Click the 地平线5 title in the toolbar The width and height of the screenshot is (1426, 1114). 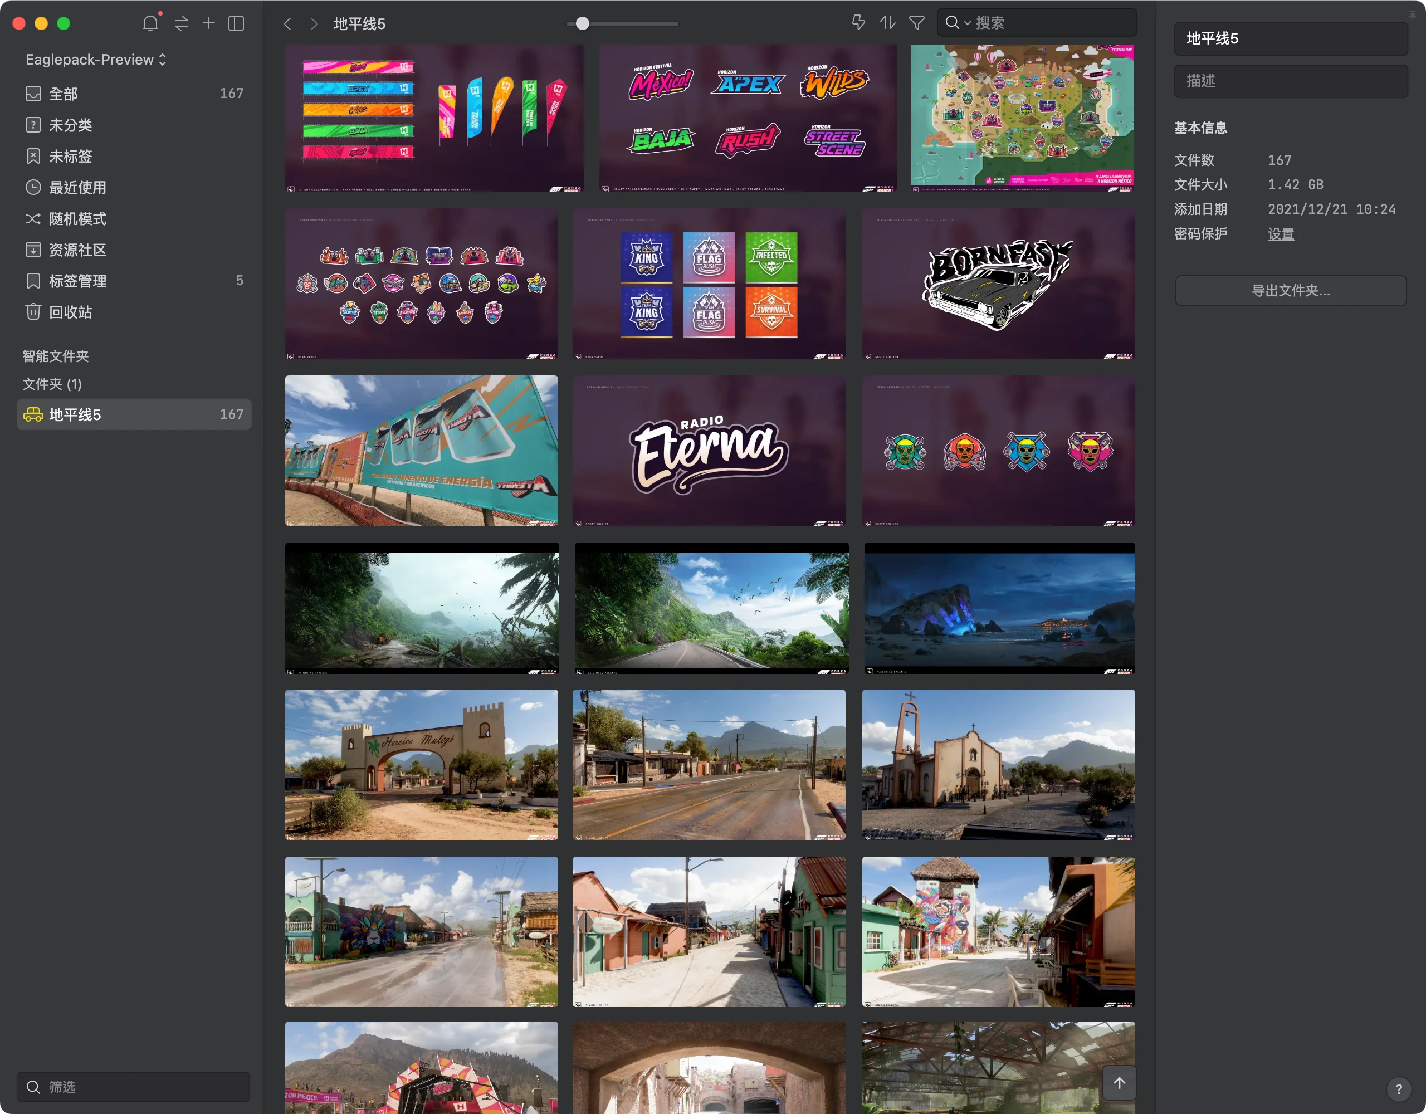click(x=359, y=24)
